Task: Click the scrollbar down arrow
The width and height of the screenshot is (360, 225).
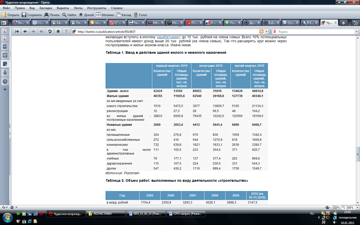Action: coord(358,203)
